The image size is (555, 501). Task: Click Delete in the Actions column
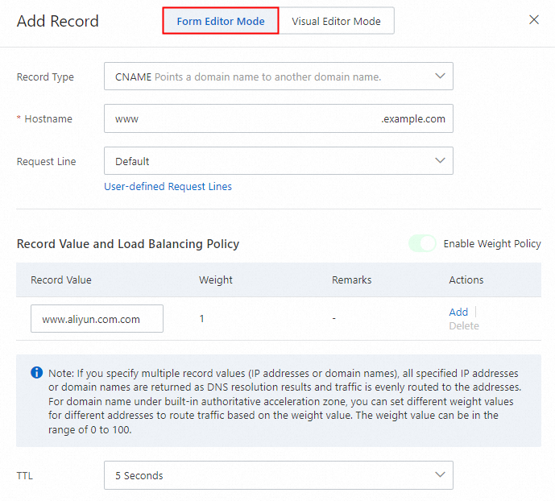click(463, 326)
